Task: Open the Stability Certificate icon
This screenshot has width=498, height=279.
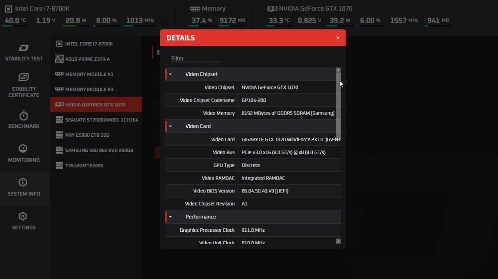Action: (23, 77)
